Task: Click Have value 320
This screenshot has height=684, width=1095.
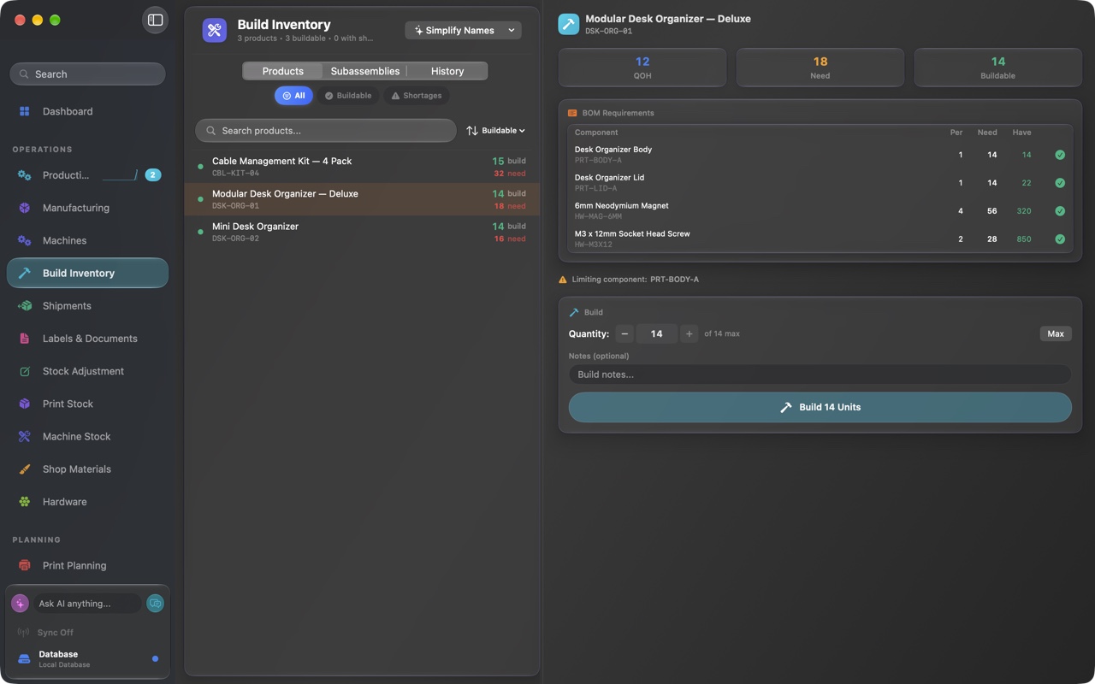Action: 1024,211
